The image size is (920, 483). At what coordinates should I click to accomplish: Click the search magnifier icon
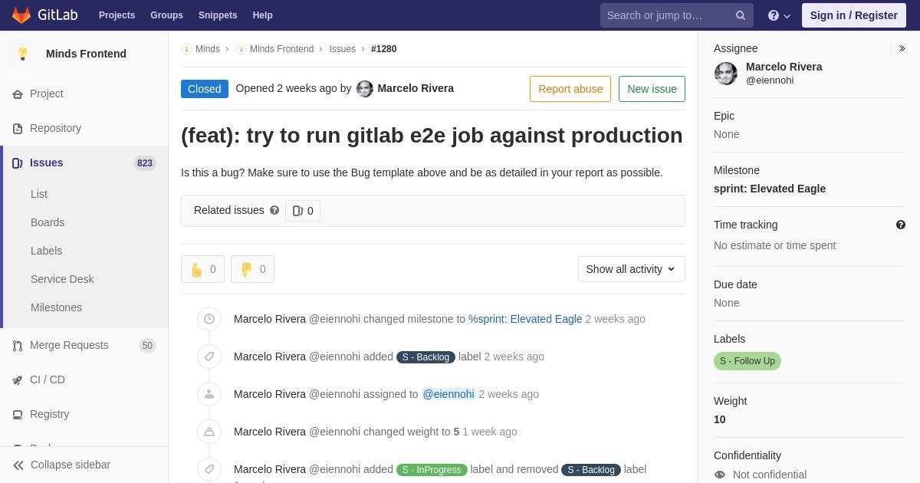741,15
